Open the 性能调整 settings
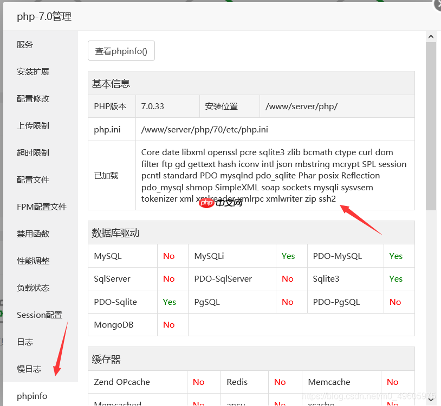Viewport: 441px width, 406px height. coord(33,261)
